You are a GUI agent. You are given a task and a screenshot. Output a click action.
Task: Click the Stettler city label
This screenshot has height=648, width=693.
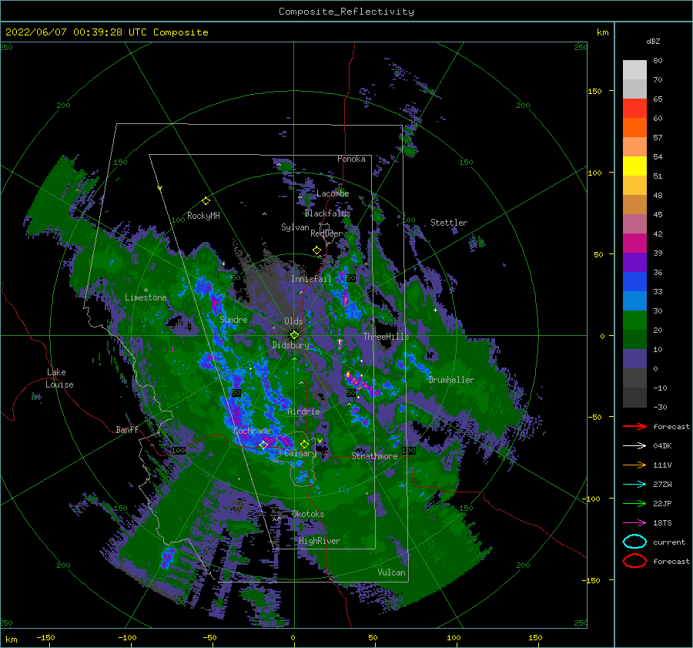tap(449, 223)
